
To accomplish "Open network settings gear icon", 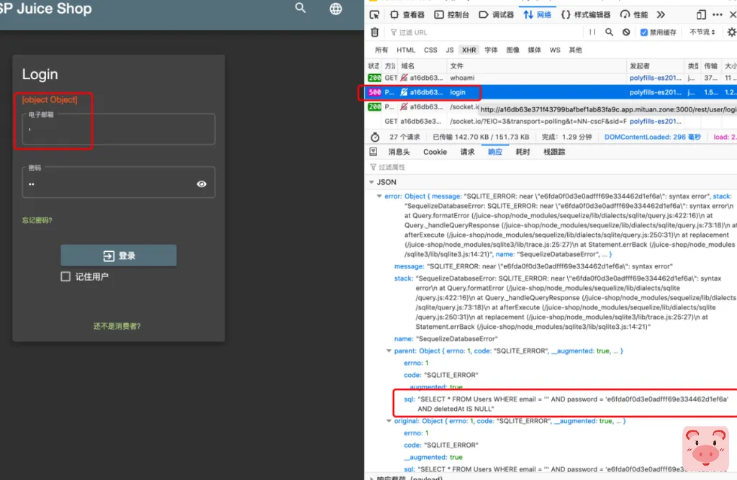I will click(x=731, y=32).
